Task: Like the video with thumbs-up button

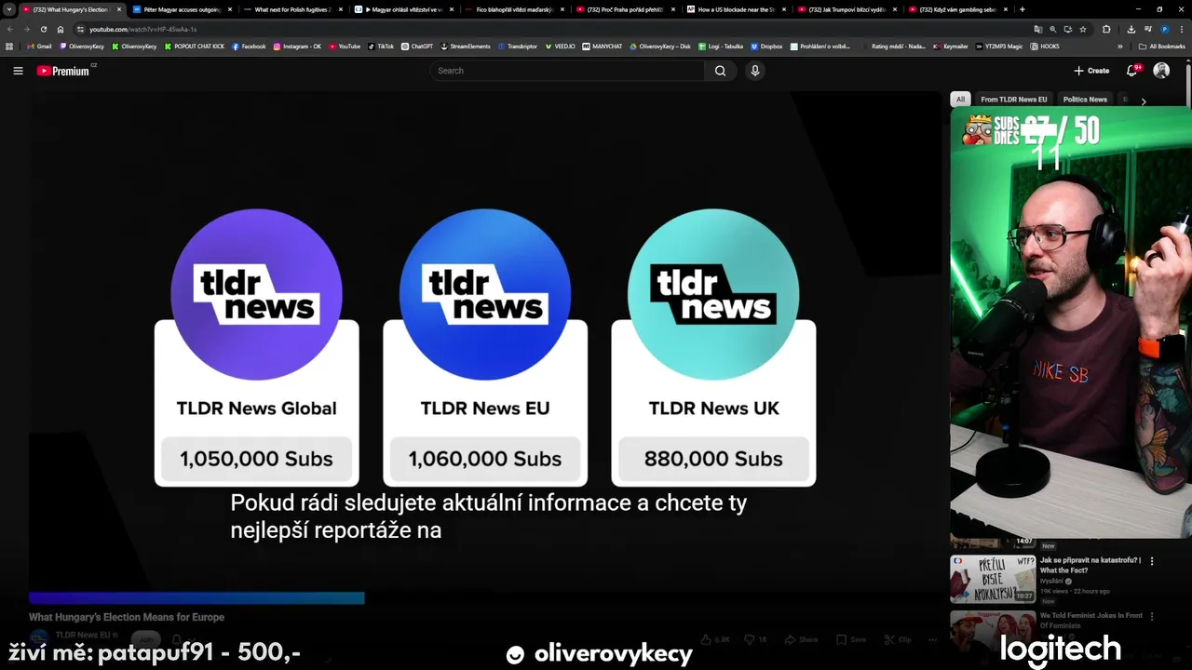Action: (x=715, y=640)
